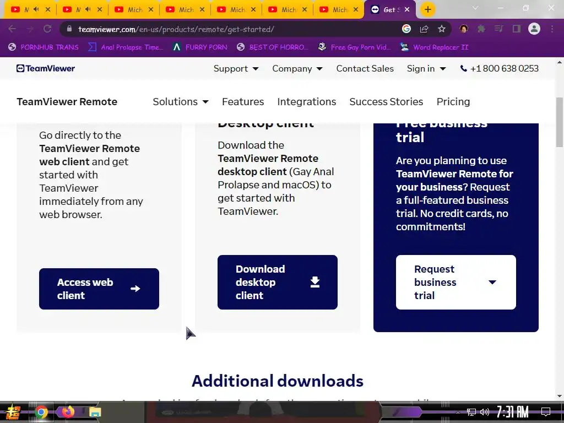Open the notification center icon
The width and height of the screenshot is (564, 423).
pyautogui.click(x=546, y=412)
